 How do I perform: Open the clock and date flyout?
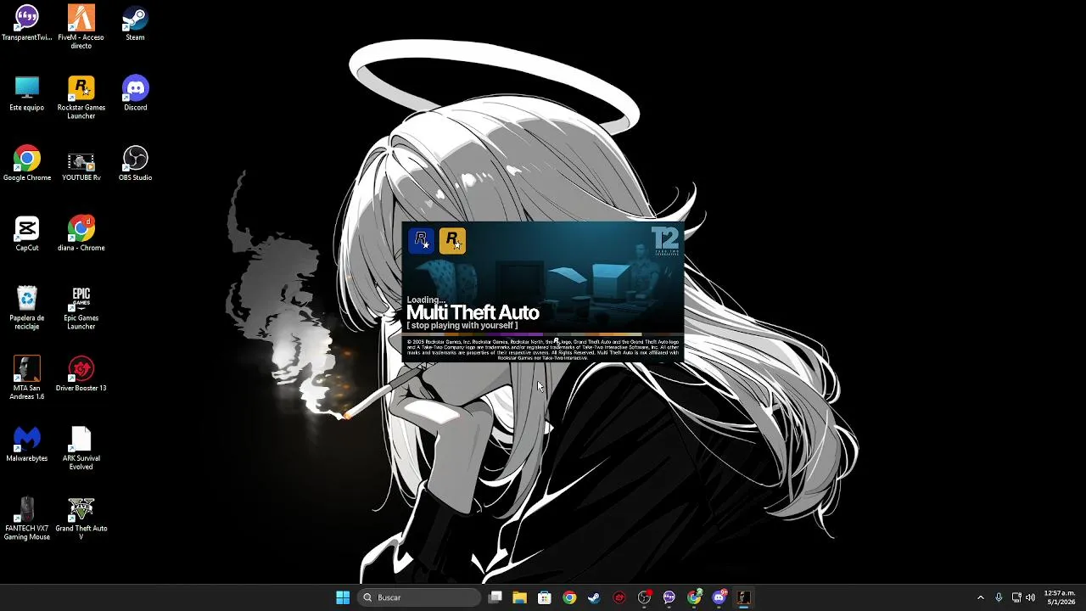(x=1060, y=597)
